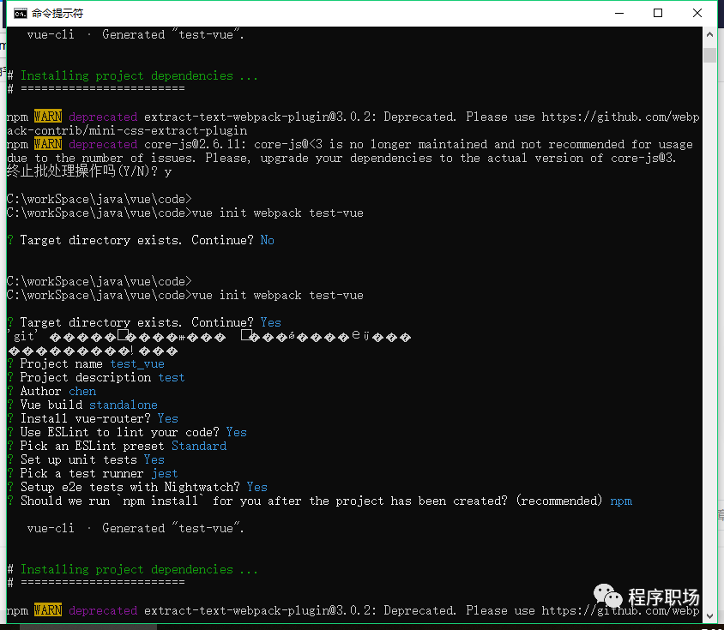
Task: Click the project description value 'test'
Action: (172, 377)
